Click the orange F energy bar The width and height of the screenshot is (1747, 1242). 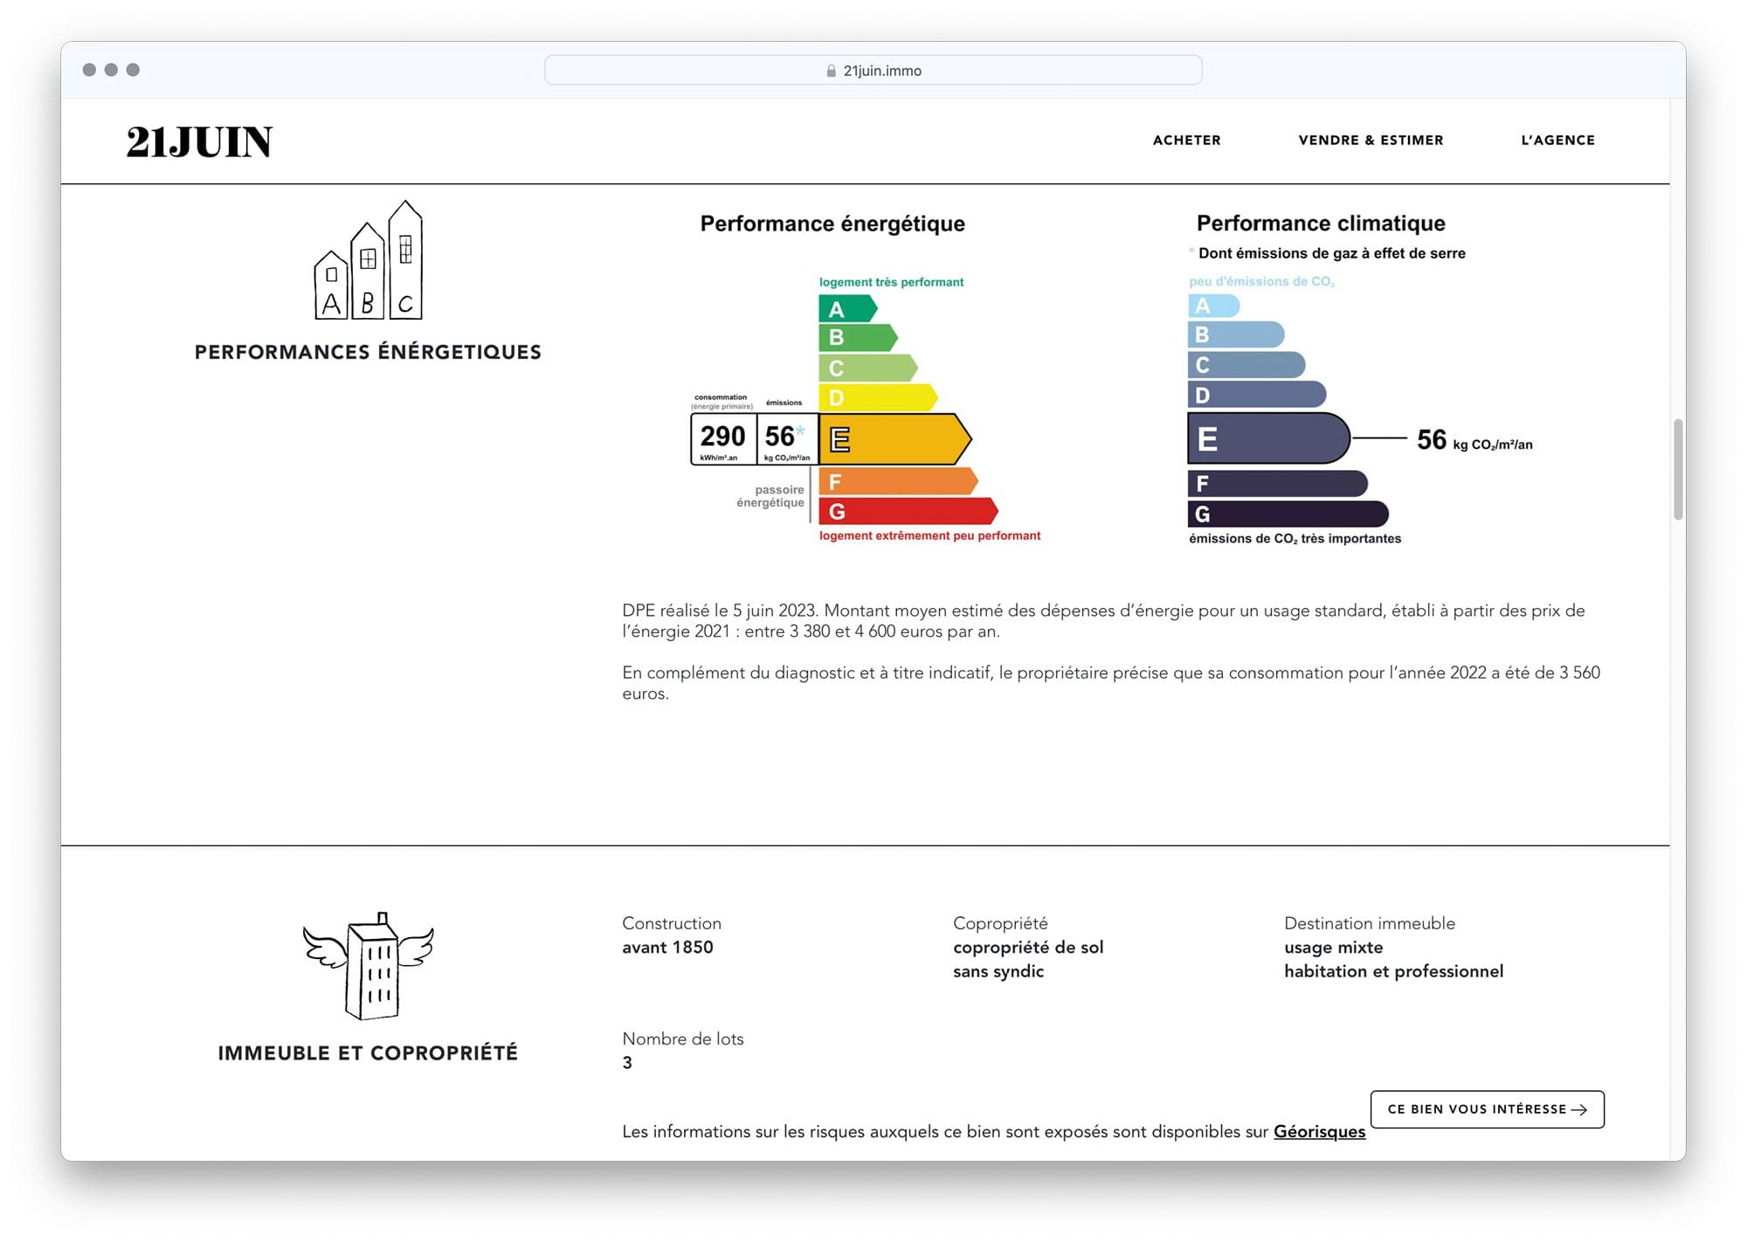coord(898,481)
